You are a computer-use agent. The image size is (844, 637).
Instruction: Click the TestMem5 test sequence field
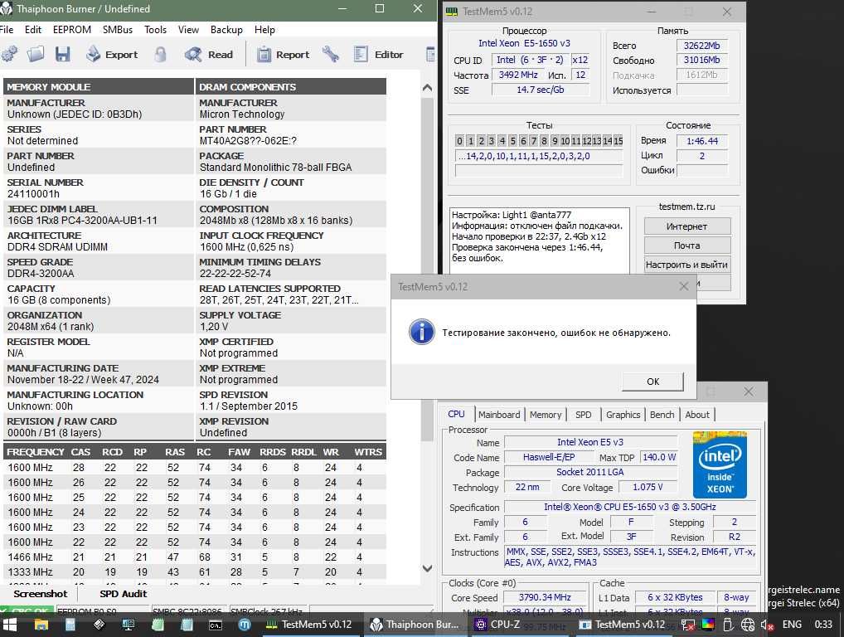[539, 156]
